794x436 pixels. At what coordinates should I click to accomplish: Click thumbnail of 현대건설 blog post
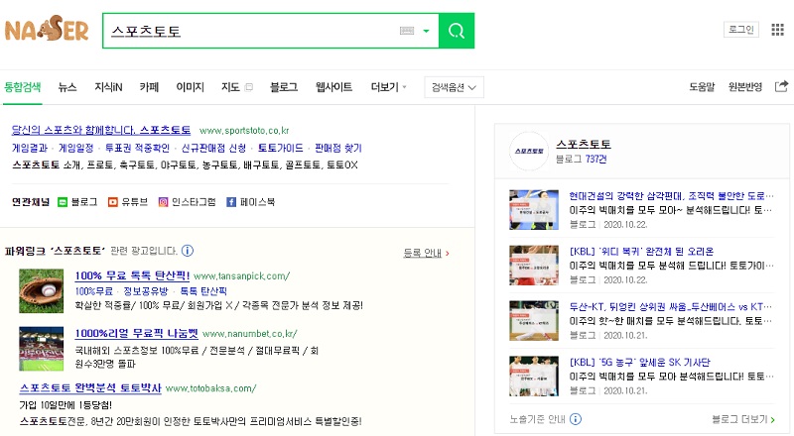tap(534, 210)
